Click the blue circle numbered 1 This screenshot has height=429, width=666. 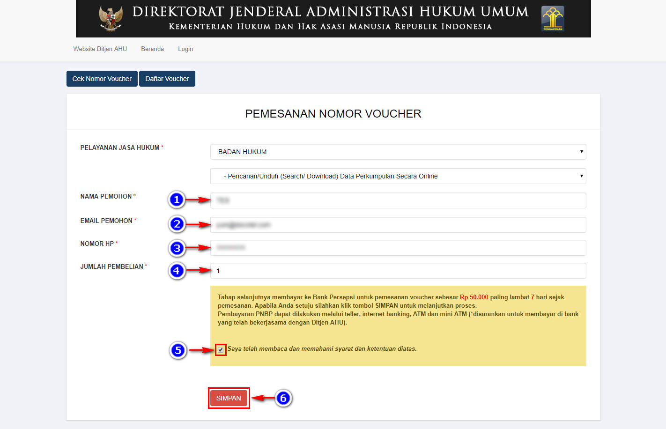point(177,200)
